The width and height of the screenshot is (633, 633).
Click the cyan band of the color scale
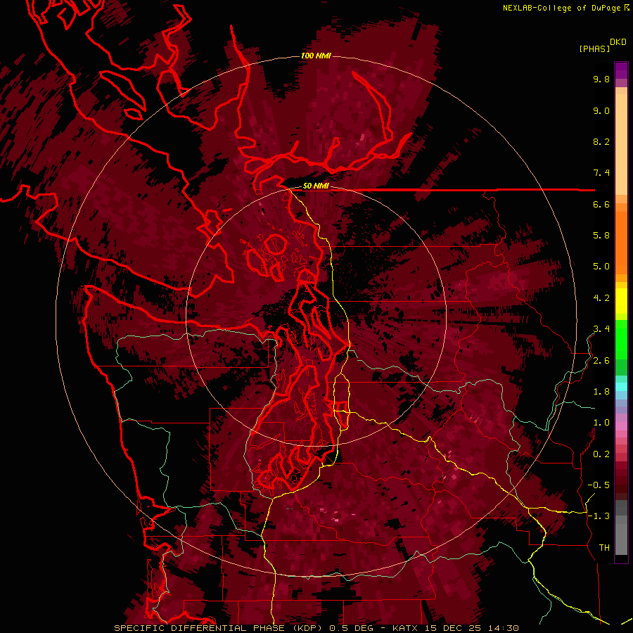[621, 387]
